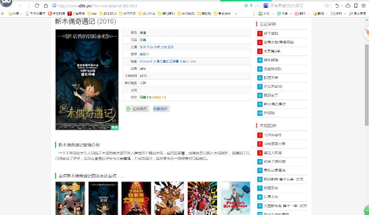Open the red 2016 2月5日 poster thumbnail
This screenshot has height=215, width=369.
[x=136, y=198]
